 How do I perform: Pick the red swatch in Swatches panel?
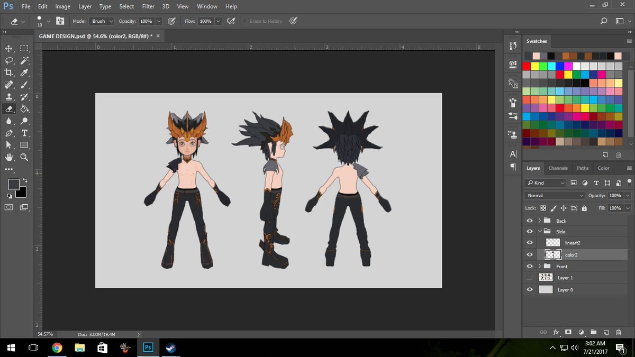(526, 66)
